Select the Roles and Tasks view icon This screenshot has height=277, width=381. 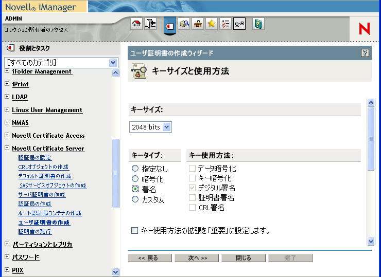coord(169,26)
